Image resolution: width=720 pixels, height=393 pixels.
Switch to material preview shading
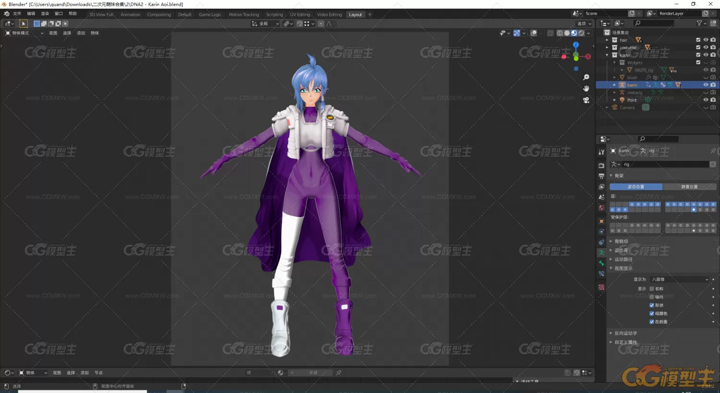[574, 33]
